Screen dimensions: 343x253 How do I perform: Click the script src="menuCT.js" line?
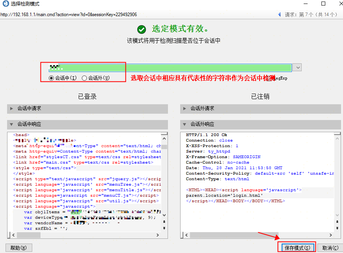pos(86,196)
